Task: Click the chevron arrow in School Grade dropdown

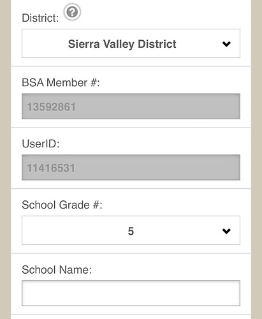Action: click(x=226, y=231)
